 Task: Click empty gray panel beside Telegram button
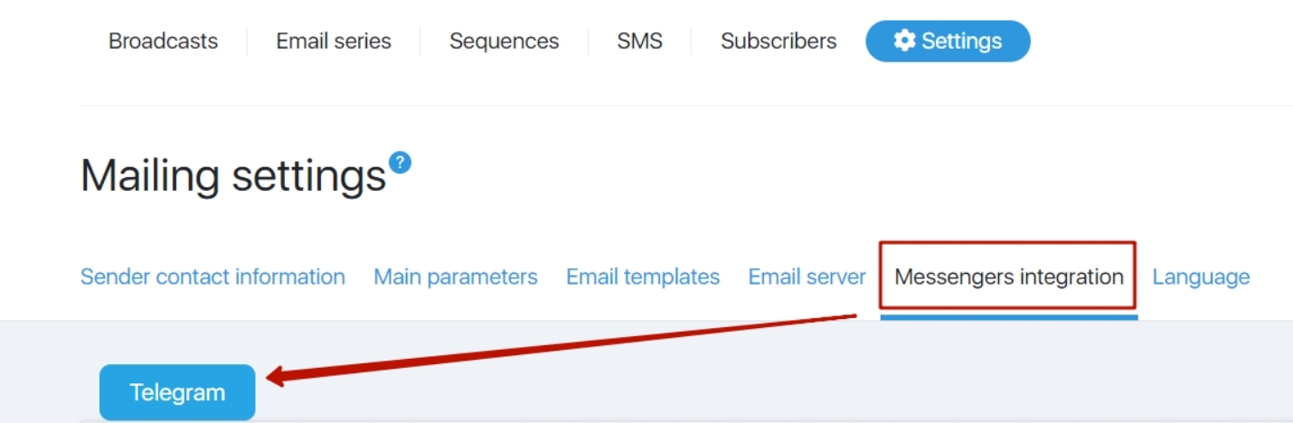point(778,380)
